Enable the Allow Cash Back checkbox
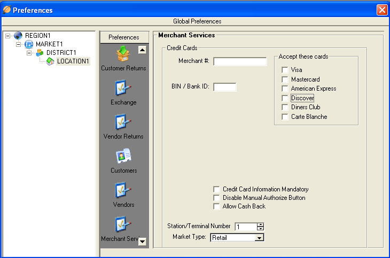The width and height of the screenshot is (390, 258). [x=216, y=206]
